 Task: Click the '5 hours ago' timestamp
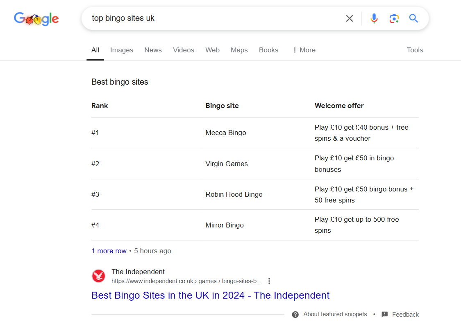point(152,251)
